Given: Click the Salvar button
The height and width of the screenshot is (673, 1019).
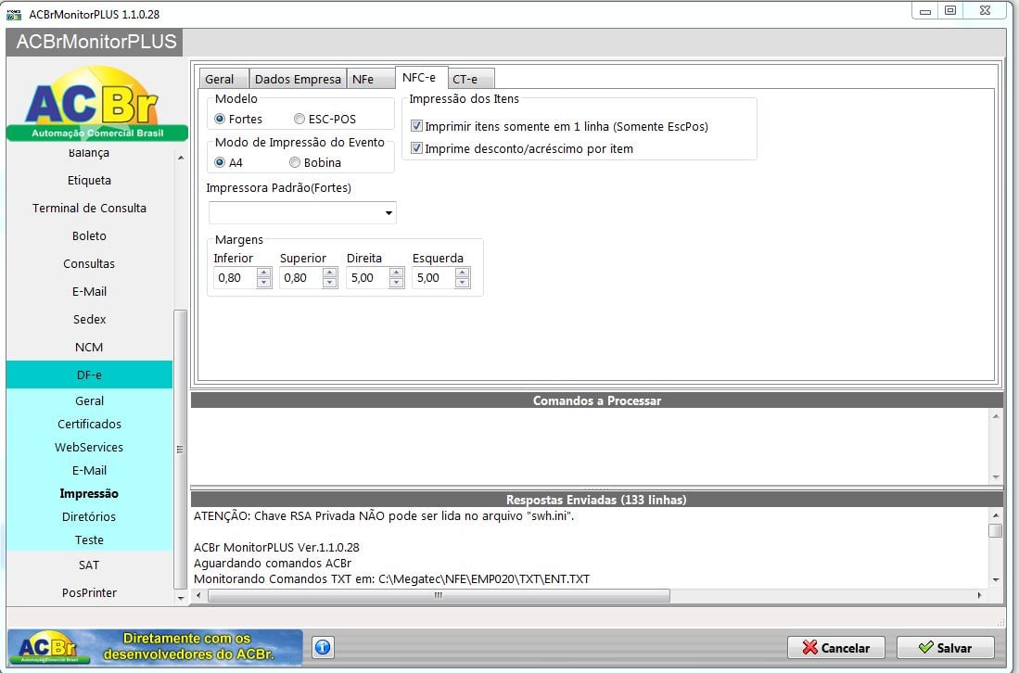Looking at the screenshot, I should click(x=946, y=648).
